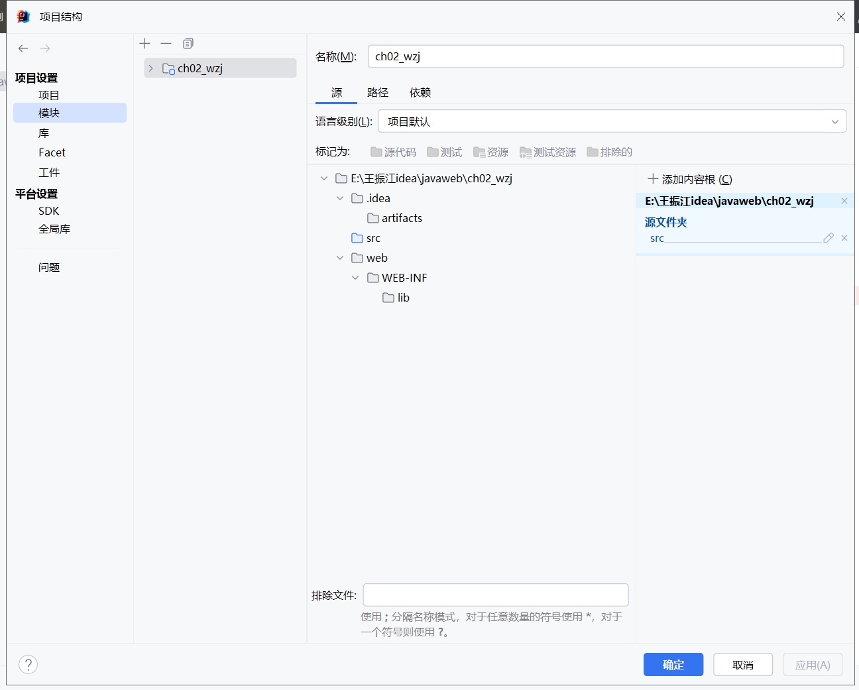The width and height of the screenshot is (859, 690).
Task: Click the back navigation arrow
Action: point(23,48)
